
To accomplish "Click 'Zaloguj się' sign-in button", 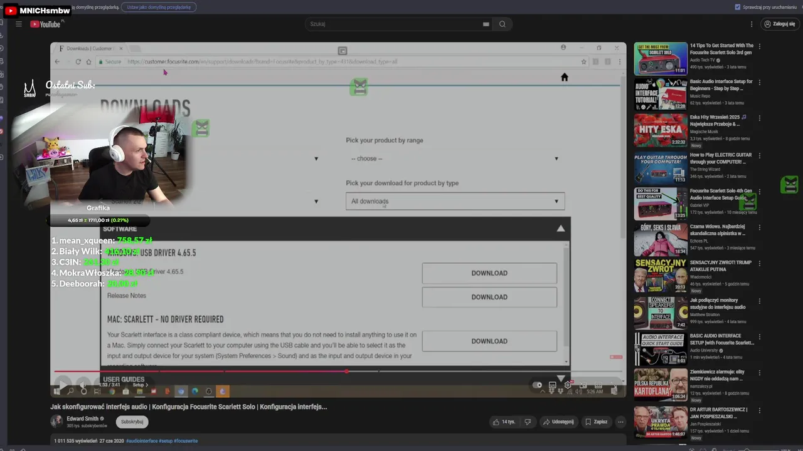I will click(x=779, y=24).
